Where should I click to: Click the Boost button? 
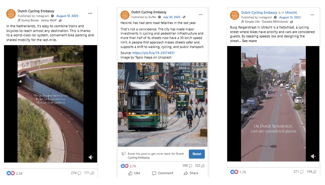[x=197, y=154]
